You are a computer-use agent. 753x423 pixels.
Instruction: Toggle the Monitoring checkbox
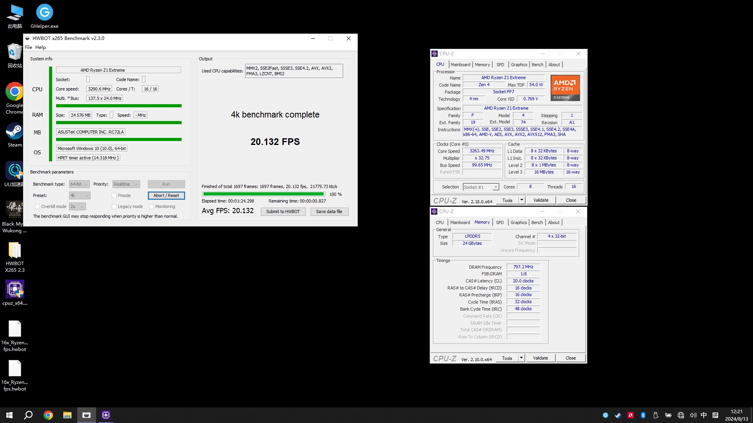click(151, 206)
